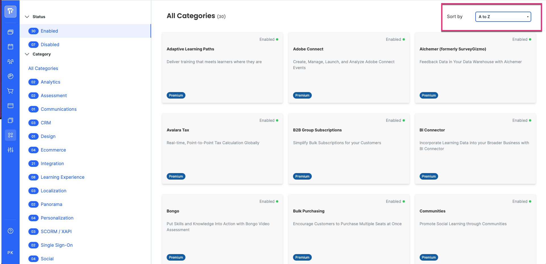The image size is (546, 264).
Task: Open the shopping cart icon in sidebar
Action: (11, 91)
